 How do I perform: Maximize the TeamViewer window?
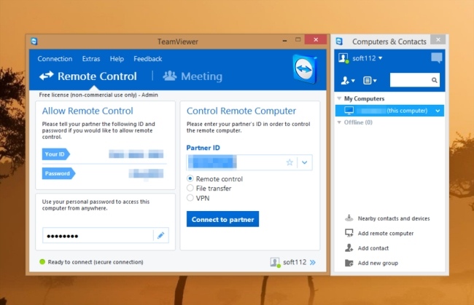click(x=298, y=39)
